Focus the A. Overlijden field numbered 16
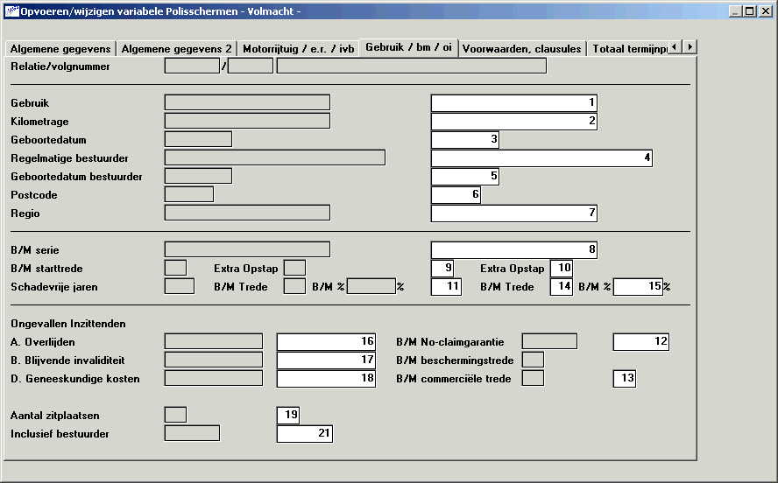The width and height of the screenshot is (778, 483). [x=326, y=342]
